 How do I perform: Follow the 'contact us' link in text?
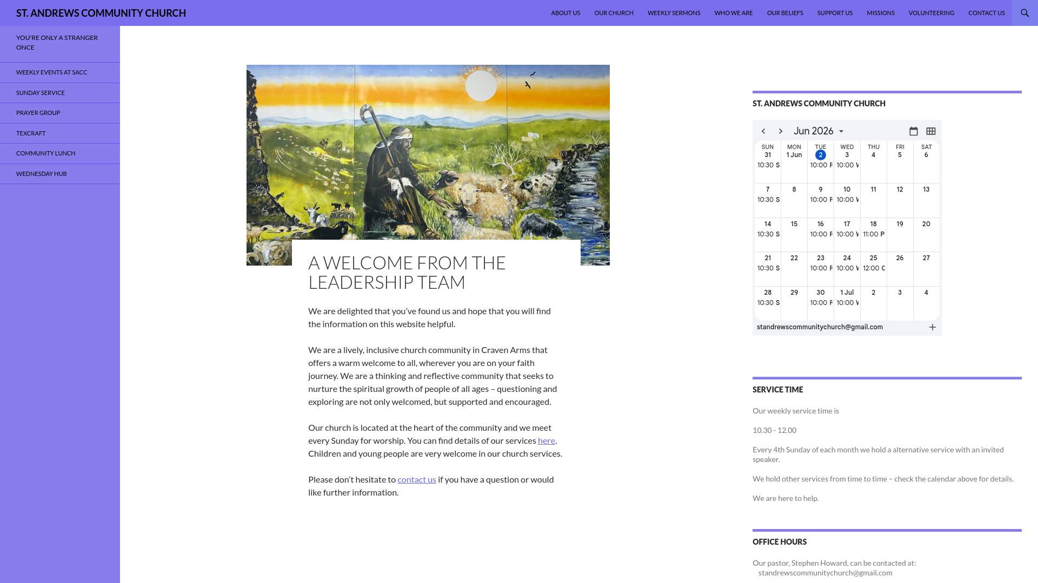click(x=416, y=479)
